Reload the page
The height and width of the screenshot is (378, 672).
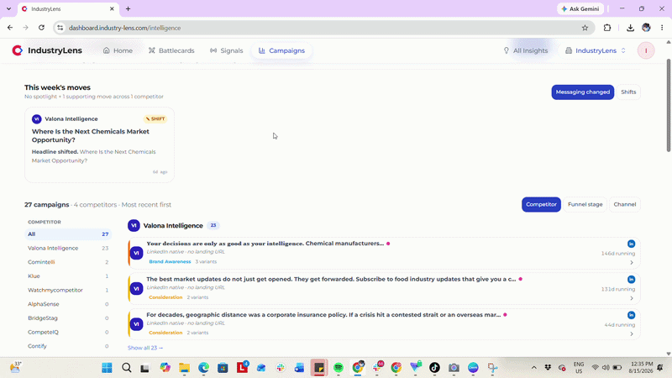pyautogui.click(x=41, y=28)
